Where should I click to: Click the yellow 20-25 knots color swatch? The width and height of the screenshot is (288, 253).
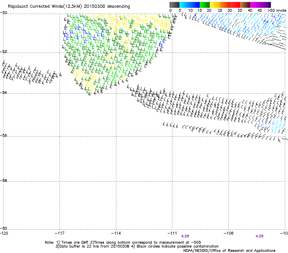pos(215,5)
